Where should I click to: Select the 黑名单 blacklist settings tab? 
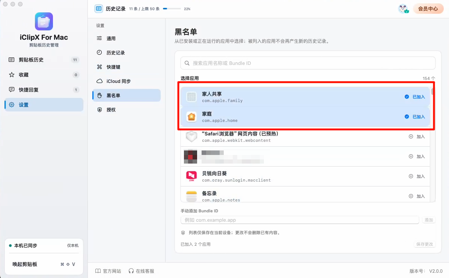[x=126, y=95]
